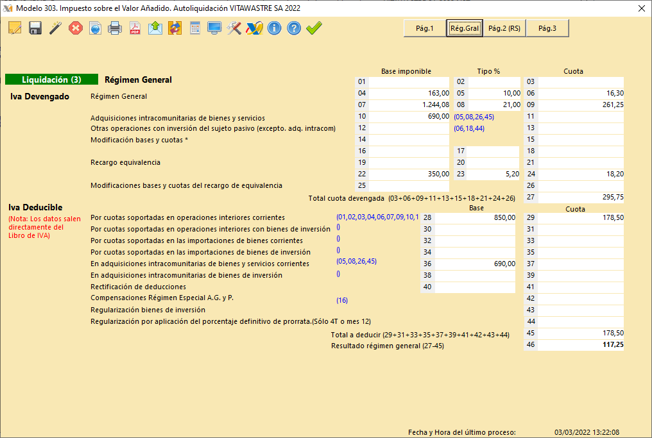This screenshot has height=438, width=652.
Task: Click field 24 showing 18,20
Action: (x=581, y=174)
